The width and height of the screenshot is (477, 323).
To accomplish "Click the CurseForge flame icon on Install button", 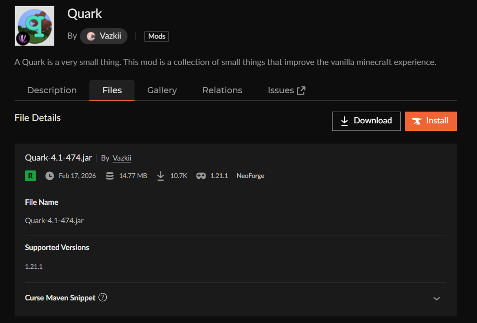I will tap(416, 121).
